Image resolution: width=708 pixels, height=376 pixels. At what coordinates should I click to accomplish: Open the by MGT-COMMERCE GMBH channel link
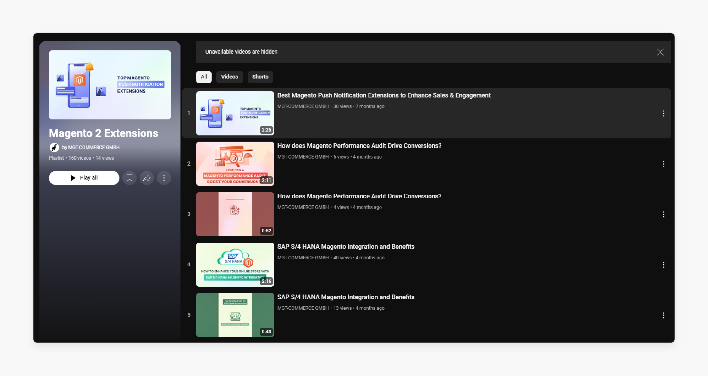click(91, 147)
